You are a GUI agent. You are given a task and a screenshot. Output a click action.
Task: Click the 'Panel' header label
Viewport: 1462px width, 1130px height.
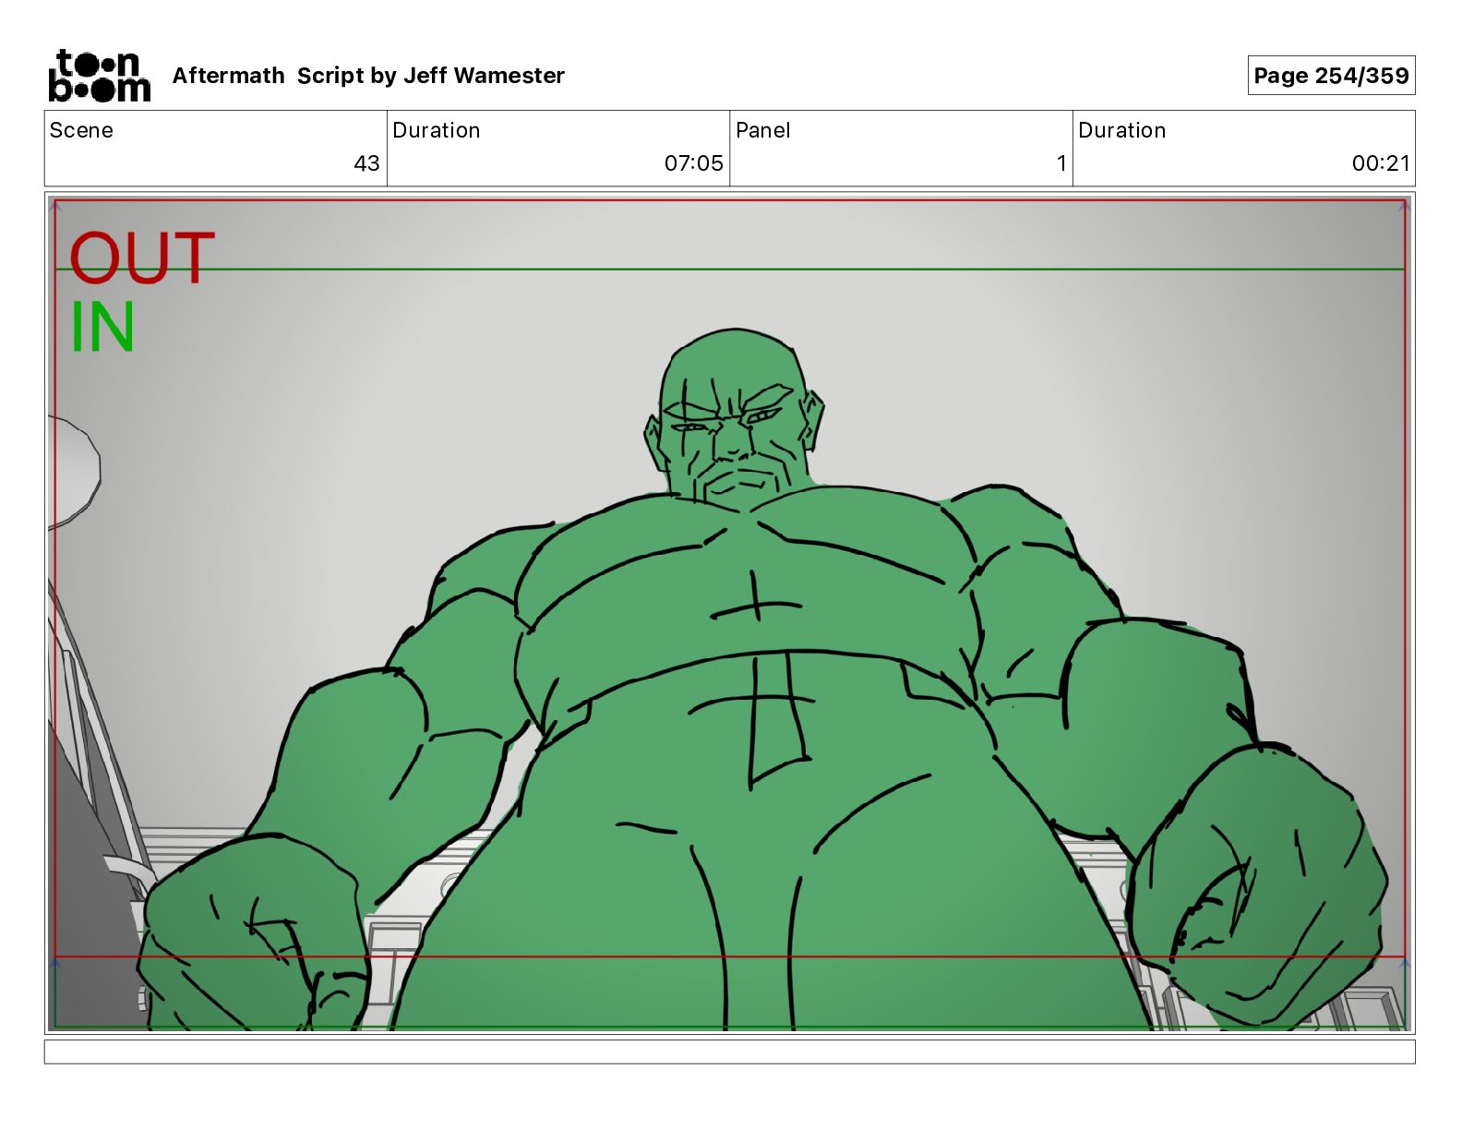[762, 130]
